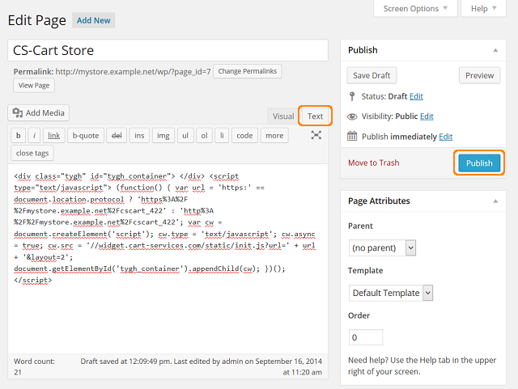
Task: Edit the Visibility setting
Action: (x=427, y=116)
